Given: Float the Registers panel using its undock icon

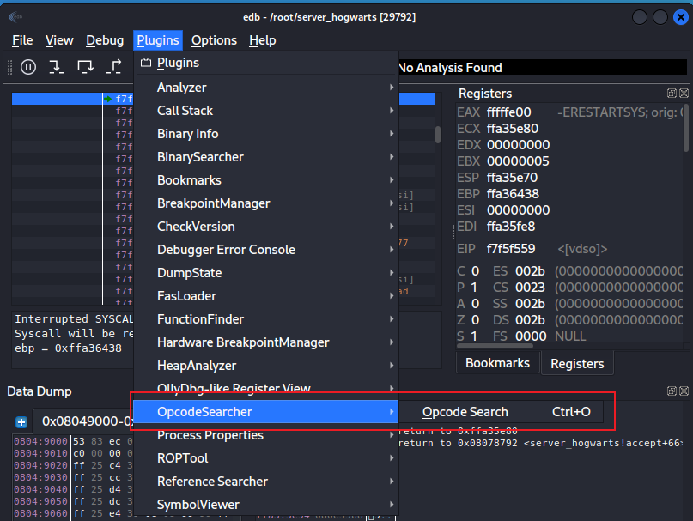Looking at the screenshot, I should [x=672, y=94].
